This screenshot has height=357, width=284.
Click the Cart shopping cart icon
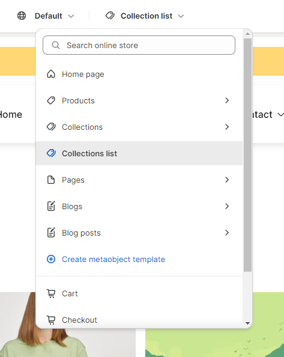coord(51,293)
